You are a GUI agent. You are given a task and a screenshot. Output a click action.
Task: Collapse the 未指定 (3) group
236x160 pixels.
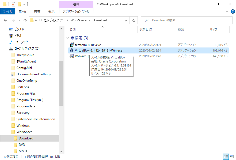pos(68,38)
